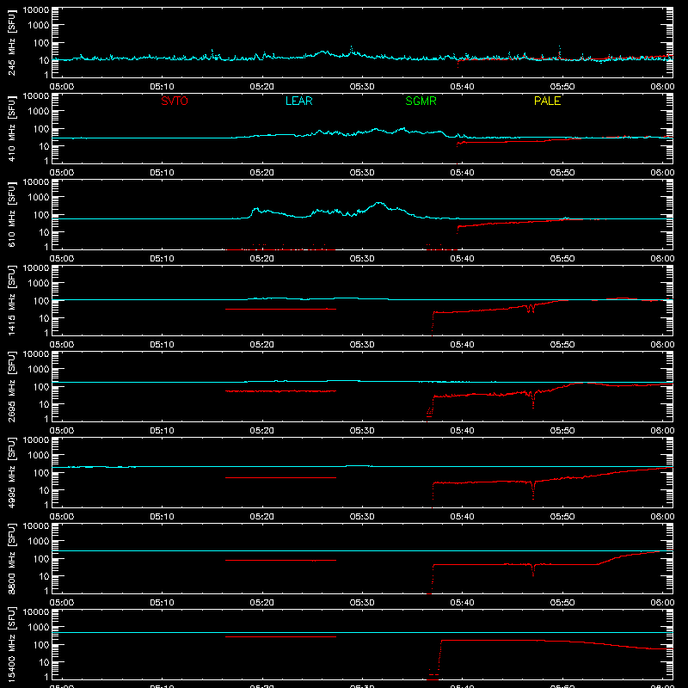688x688 pixels.
Task: Select the 8800 MHz [SFU] axis label
Action: (x=11, y=558)
